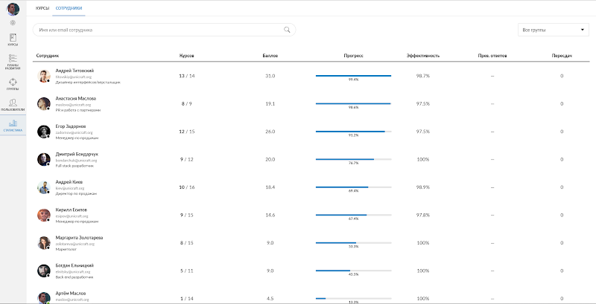Sort by Пересдач column header
Image resolution: width=596 pixels, height=304 pixels.
coord(562,56)
